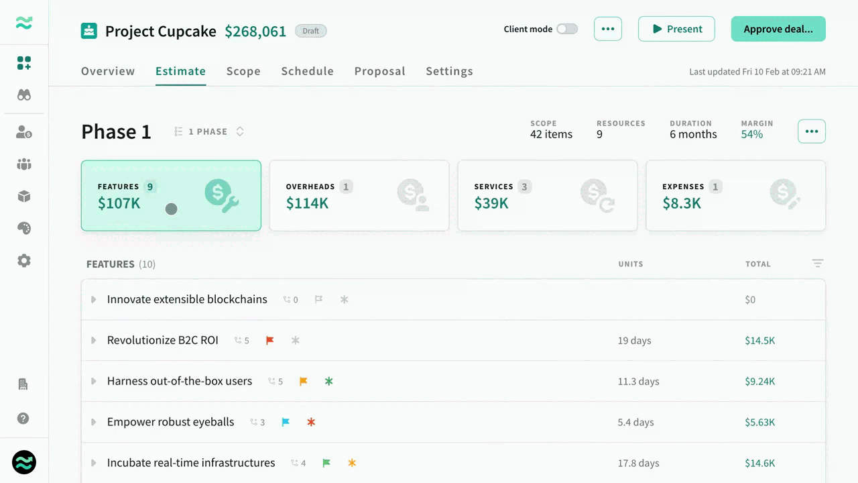Toggle the Features cost card selection

point(171,195)
